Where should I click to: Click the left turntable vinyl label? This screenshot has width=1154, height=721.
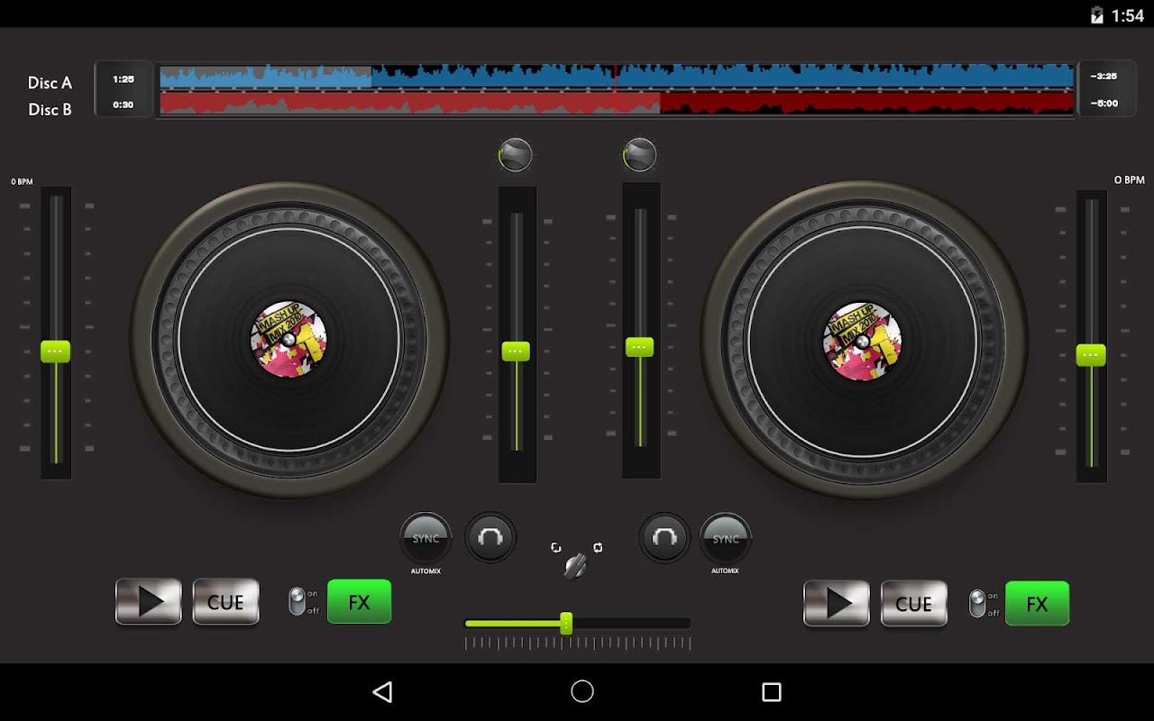pos(288,340)
